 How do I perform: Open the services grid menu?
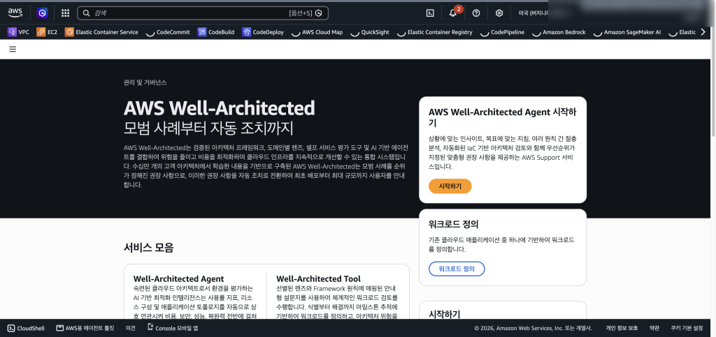coord(65,13)
